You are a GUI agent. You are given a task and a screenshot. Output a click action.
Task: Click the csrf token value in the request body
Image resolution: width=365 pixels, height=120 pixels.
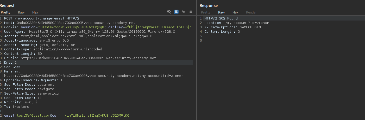click(x=96, y=115)
